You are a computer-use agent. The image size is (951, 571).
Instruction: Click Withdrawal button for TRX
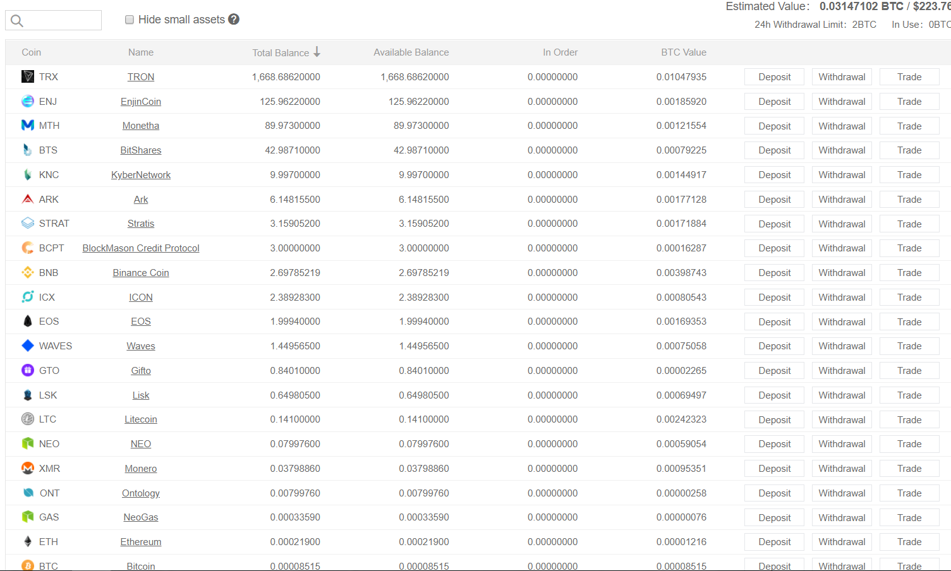pyautogui.click(x=842, y=77)
